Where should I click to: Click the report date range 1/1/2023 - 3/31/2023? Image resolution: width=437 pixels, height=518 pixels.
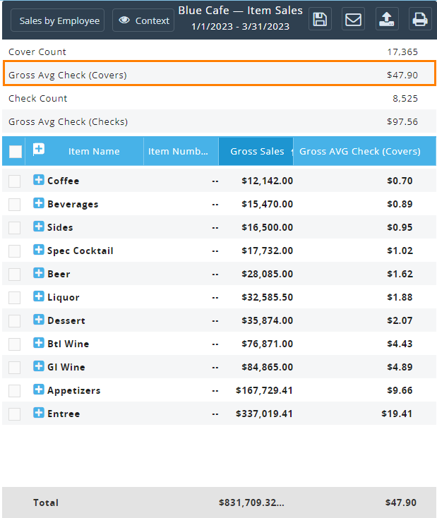pyautogui.click(x=240, y=26)
